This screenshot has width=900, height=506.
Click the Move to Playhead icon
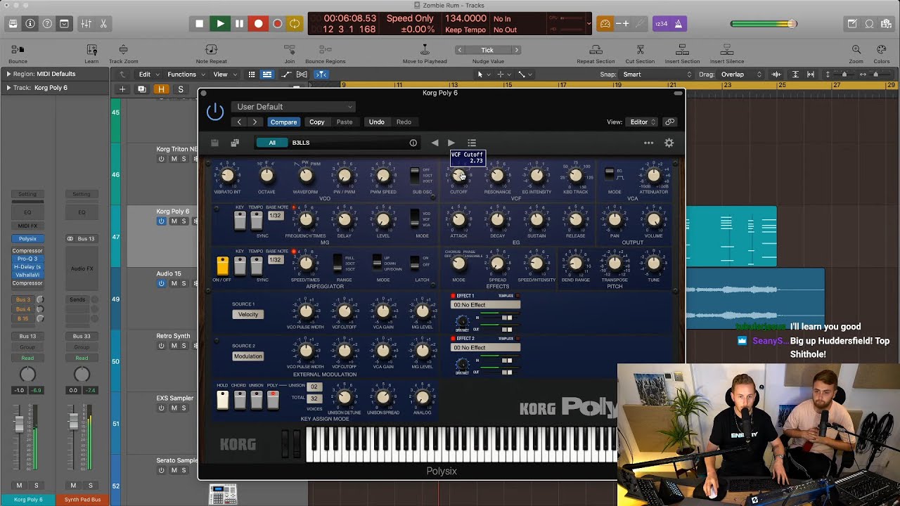pyautogui.click(x=425, y=49)
